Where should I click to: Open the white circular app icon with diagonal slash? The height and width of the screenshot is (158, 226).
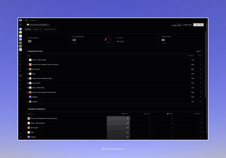tap(21, 36)
